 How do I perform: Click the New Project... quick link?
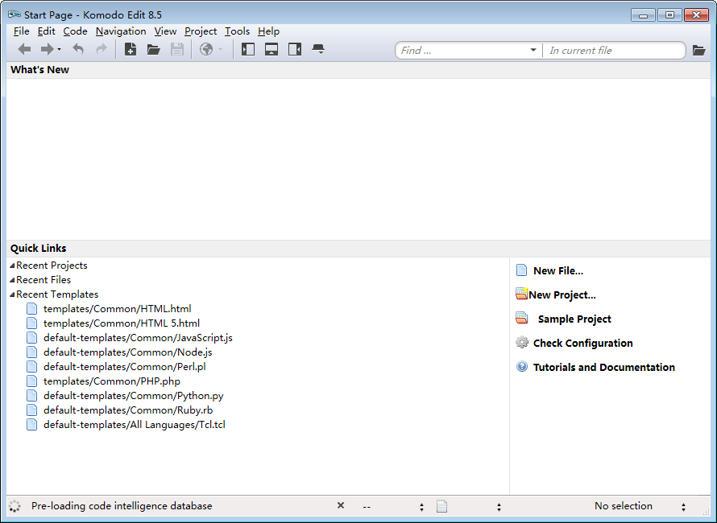[x=562, y=295]
